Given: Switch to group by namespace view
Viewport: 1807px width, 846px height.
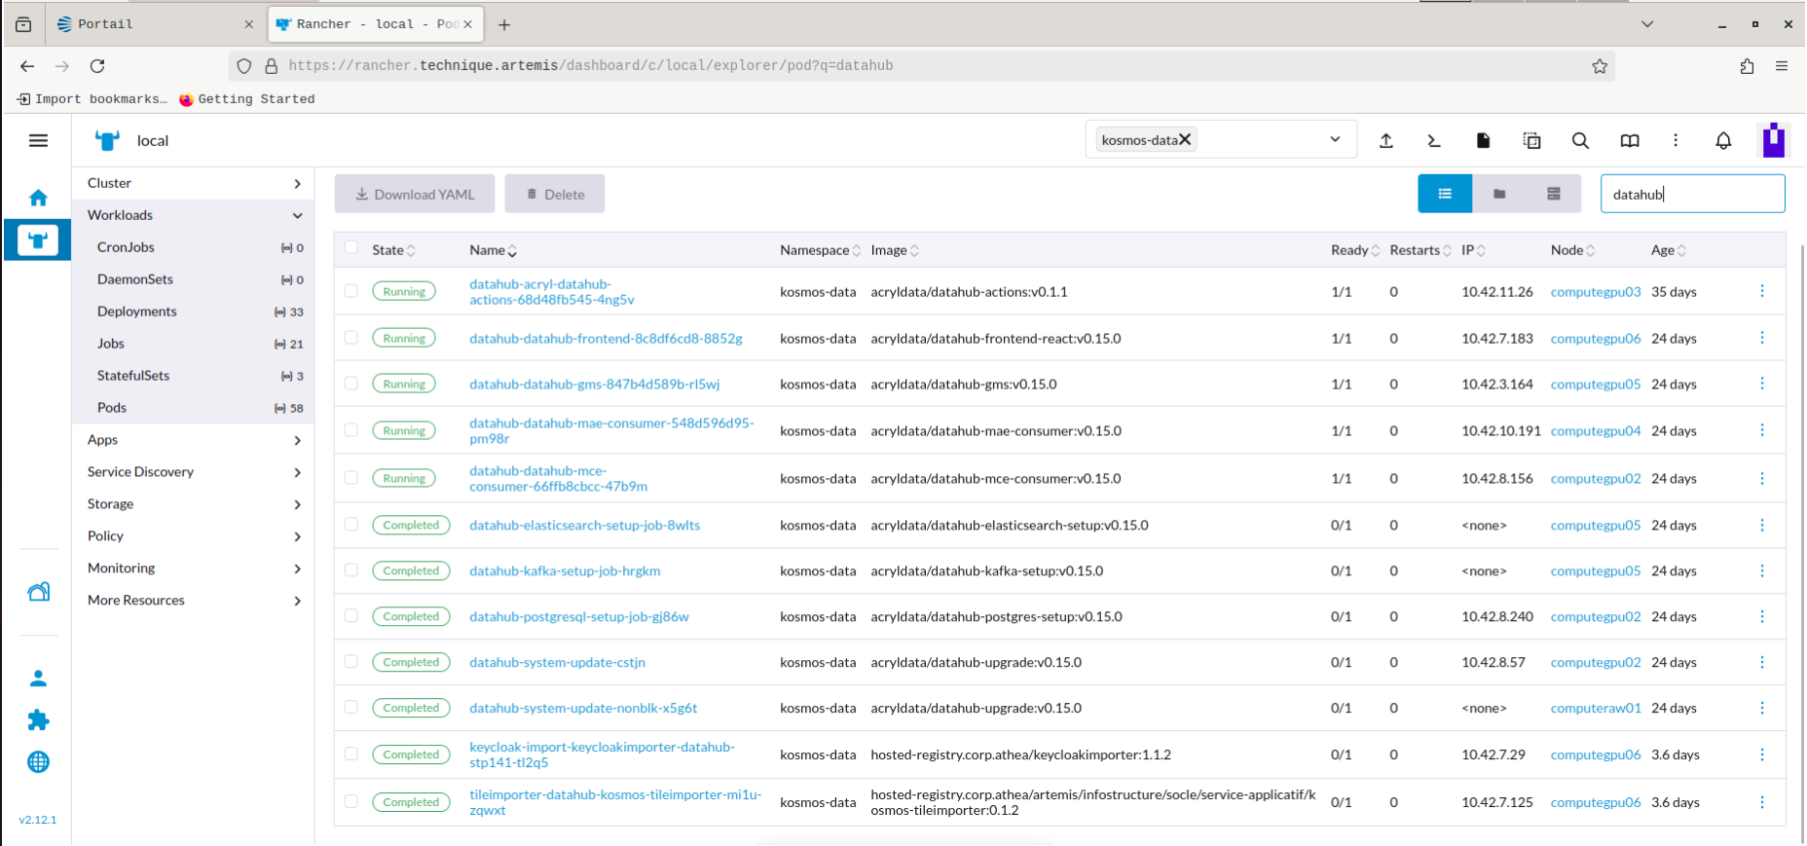Looking at the screenshot, I should point(1499,194).
